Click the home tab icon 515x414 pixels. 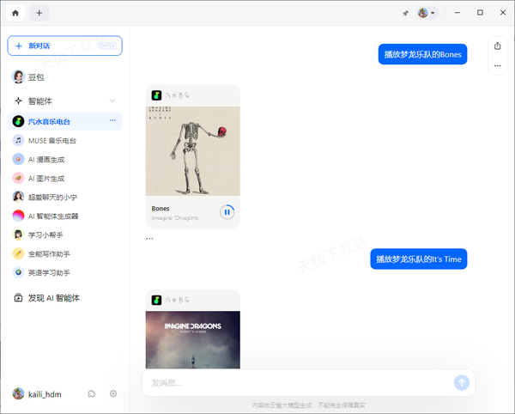pyautogui.click(x=15, y=13)
